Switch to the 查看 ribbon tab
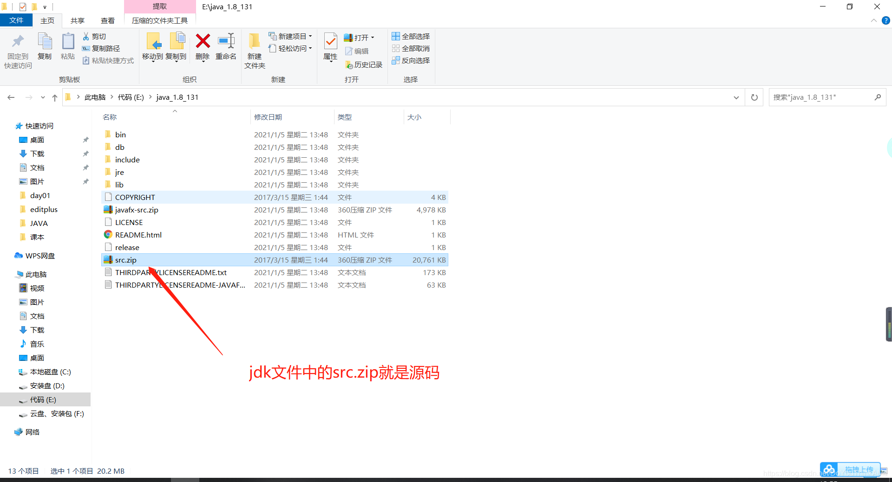 point(107,20)
